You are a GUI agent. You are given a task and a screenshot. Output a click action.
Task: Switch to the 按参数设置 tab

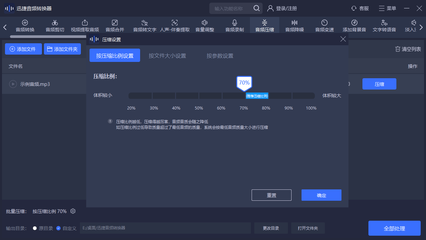click(220, 56)
